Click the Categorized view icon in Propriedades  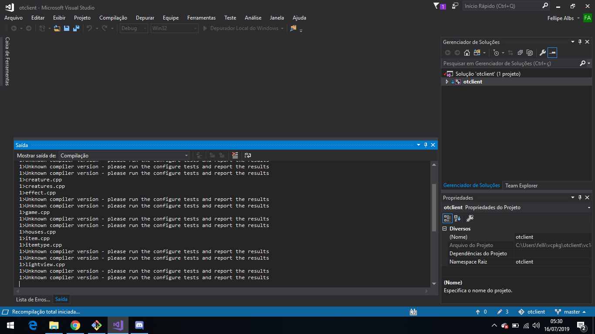(x=447, y=218)
